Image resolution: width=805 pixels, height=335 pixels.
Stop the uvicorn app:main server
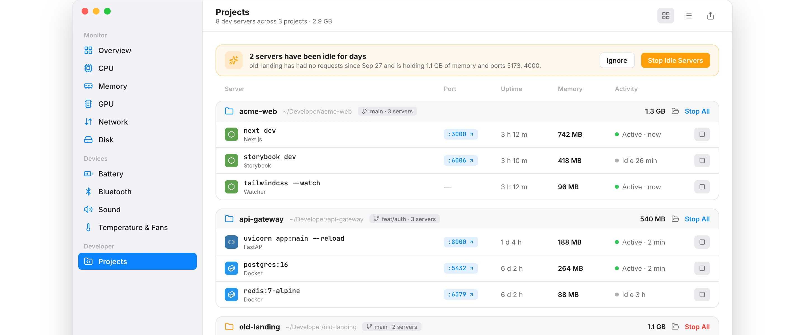[702, 242]
